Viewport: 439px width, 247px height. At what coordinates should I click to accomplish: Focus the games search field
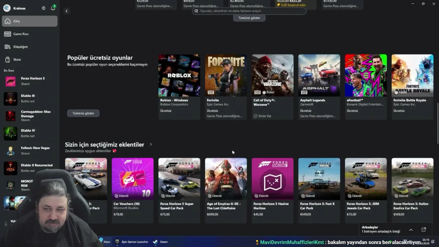click(x=249, y=11)
